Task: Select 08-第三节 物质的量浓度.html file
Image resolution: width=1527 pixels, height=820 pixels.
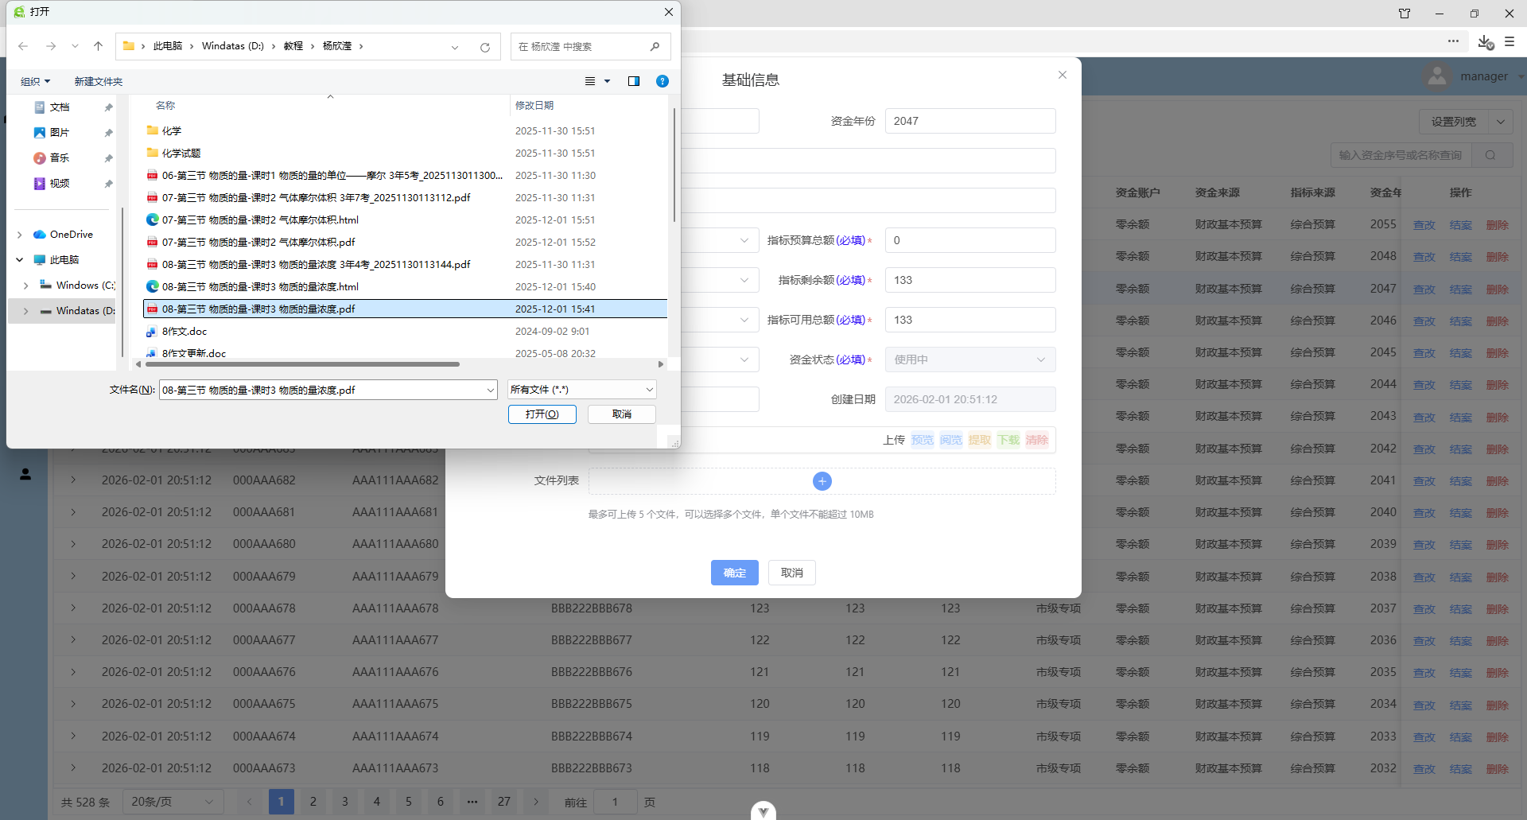Action: (x=260, y=286)
